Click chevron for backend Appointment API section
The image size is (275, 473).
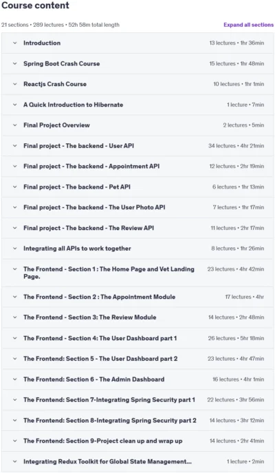pyautogui.click(x=14, y=166)
